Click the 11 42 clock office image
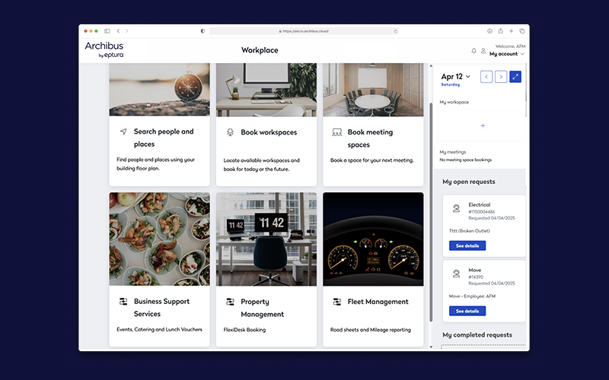609x380 pixels. (x=266, y=239)
